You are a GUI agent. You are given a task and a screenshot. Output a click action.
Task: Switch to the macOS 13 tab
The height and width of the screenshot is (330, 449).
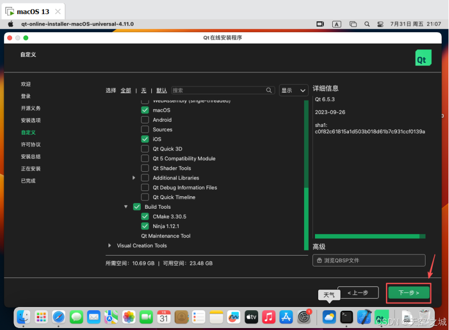pos(33,12)
